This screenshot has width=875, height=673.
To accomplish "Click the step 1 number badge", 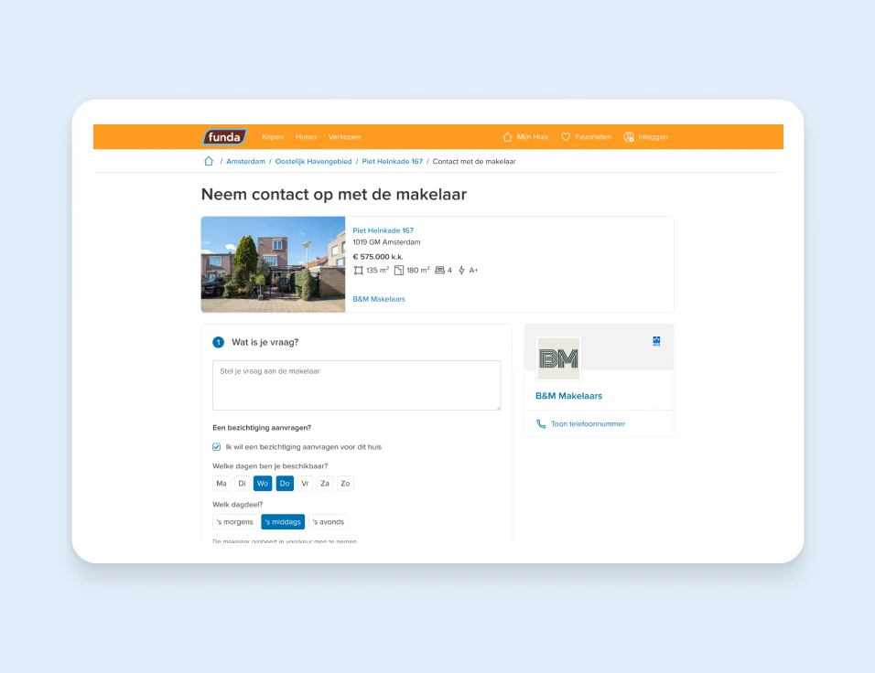I will pos(218,342).
